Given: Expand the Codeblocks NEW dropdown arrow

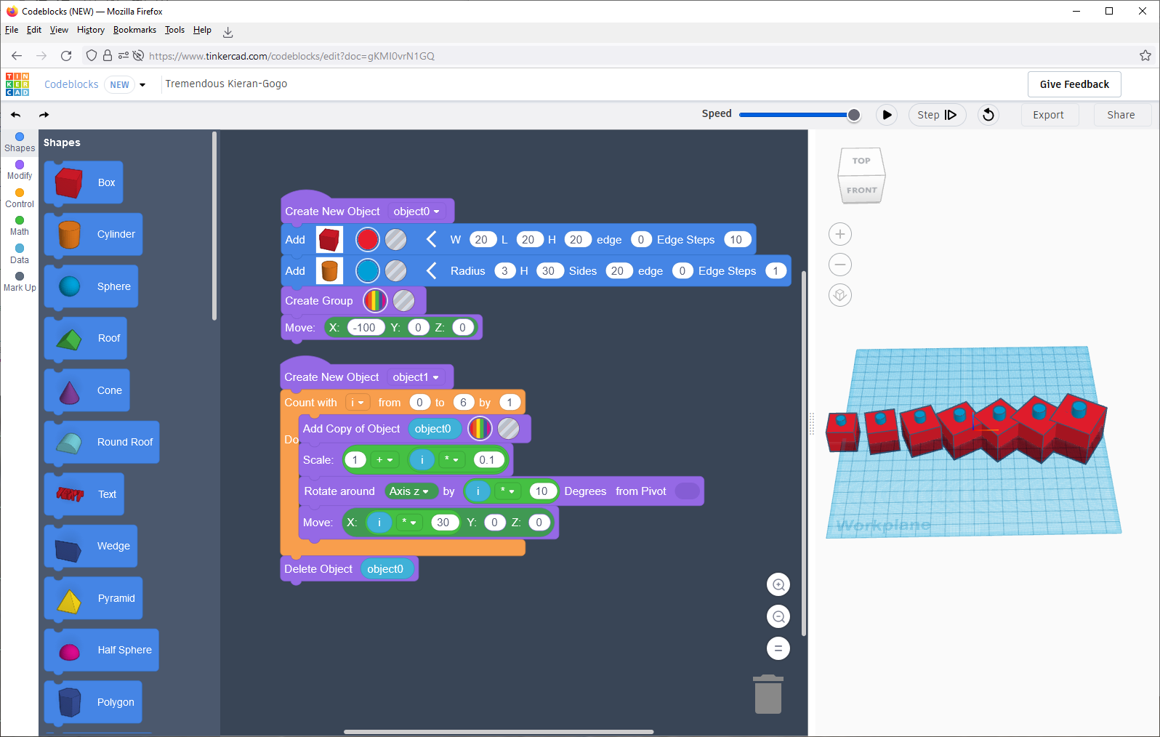Looking at the screenshot, I should tap(142, 85).
